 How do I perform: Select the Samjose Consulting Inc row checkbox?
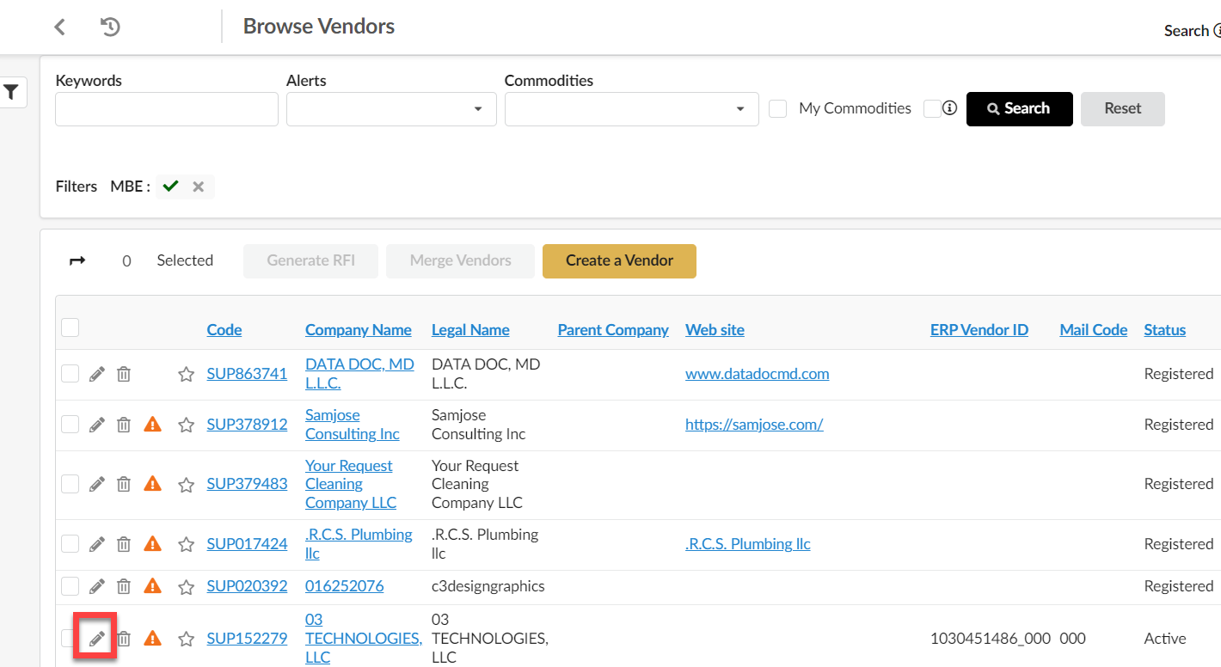71,424
